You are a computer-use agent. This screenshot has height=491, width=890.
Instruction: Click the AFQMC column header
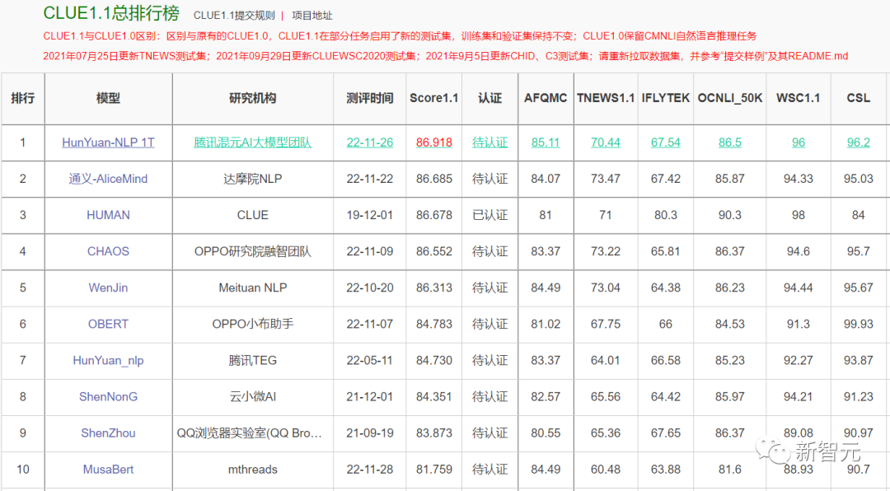click(546, 98)
